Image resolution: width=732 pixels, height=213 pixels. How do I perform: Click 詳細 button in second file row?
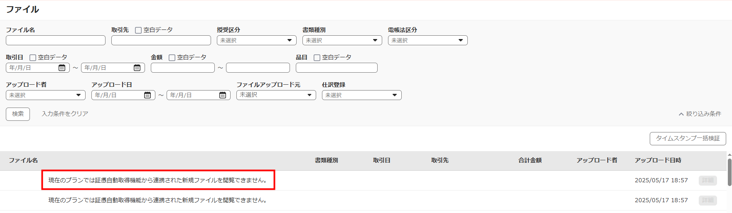pyautogui.click(x=708, y=200)
